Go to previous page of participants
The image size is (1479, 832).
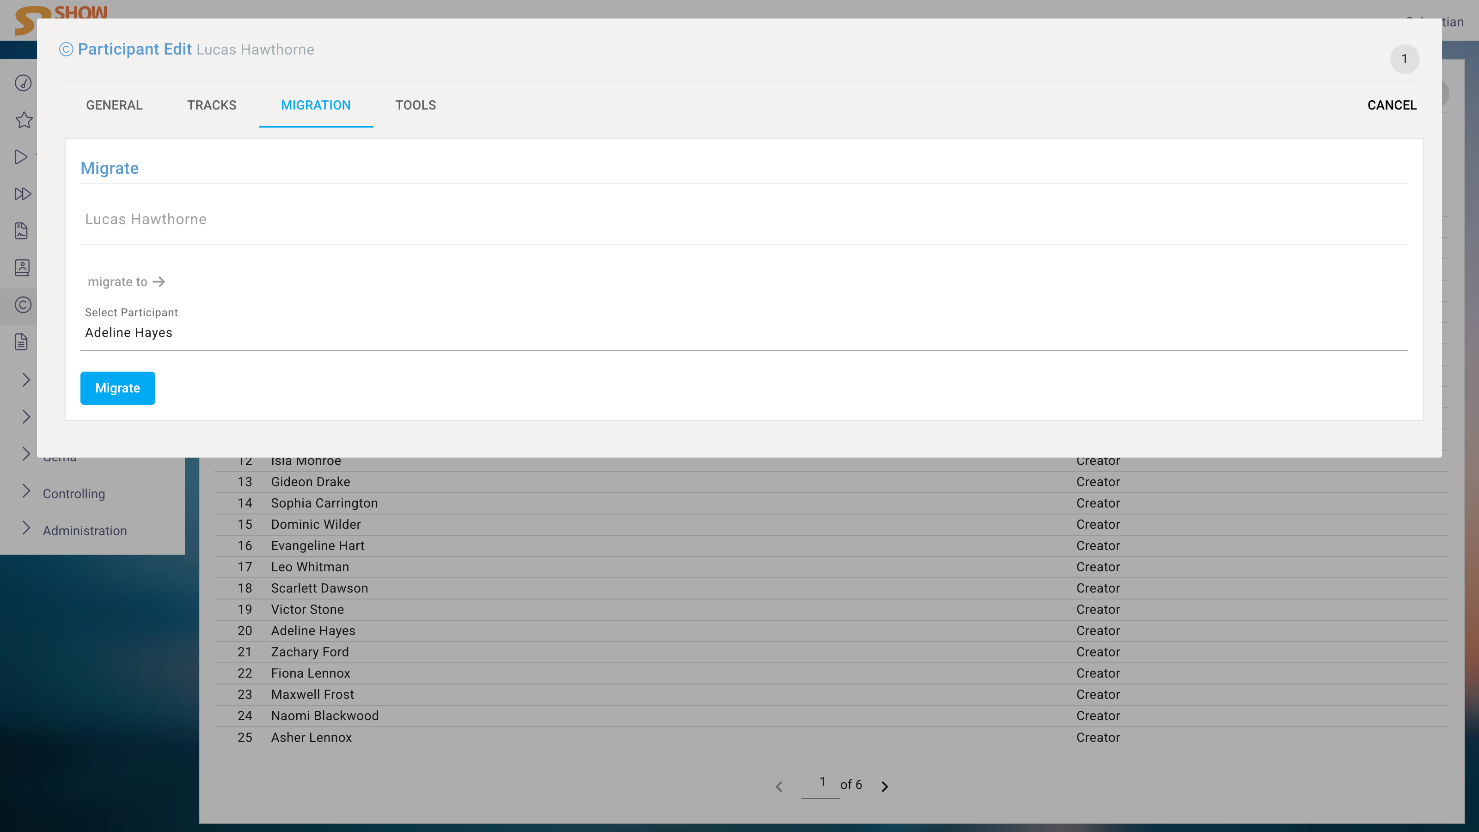779,786
